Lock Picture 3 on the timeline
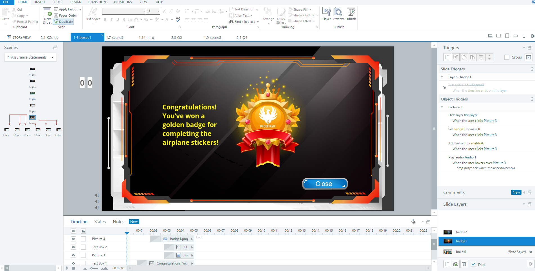Screen dimensions: 535x271 [x=83, y=255]
